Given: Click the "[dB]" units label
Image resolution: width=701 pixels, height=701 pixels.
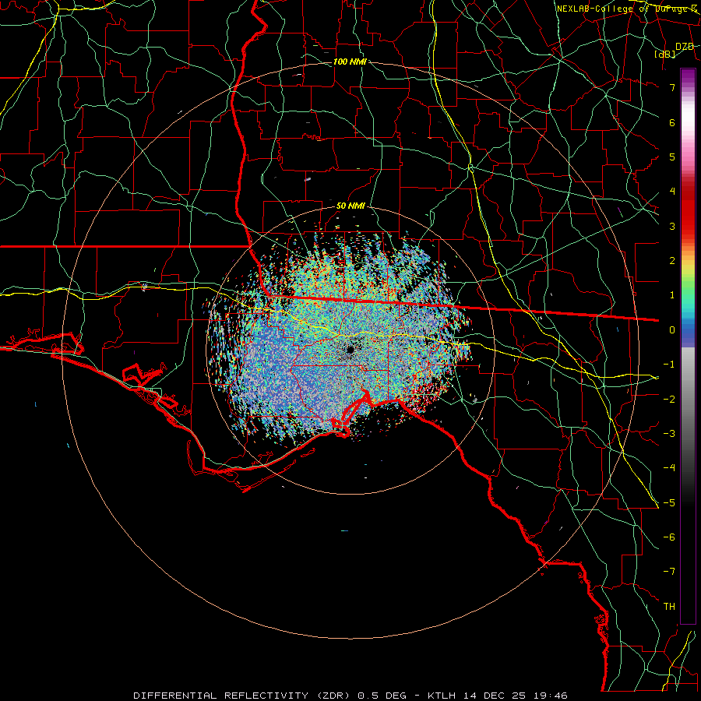Looking at the screenshot, I should 665,55.
